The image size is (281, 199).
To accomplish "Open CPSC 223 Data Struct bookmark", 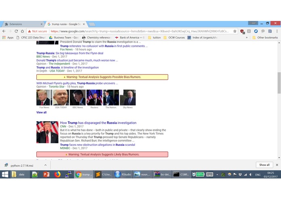I will point(31,37).
